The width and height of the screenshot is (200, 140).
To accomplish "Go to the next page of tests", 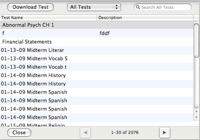I will 164,133.
